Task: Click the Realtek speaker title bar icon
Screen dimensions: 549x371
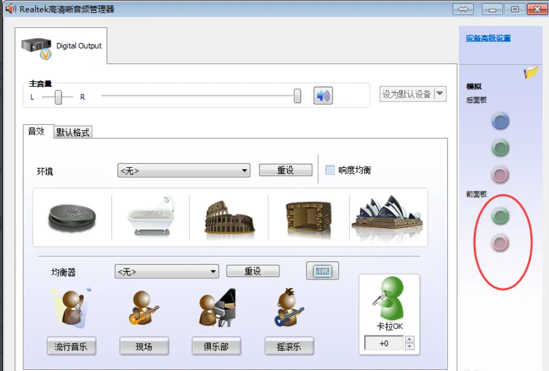Action: point(11,8)
